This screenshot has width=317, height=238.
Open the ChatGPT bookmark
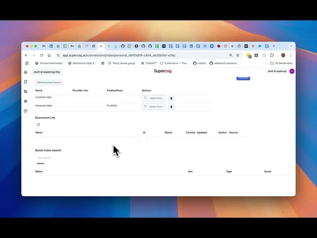click(149, 63)
